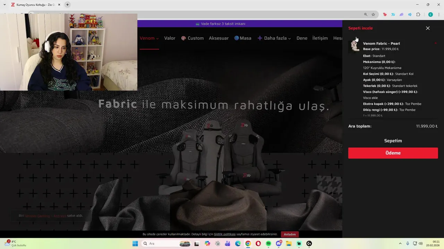Image resolution: width=444 pixels, height=249 pixels.
Task: Open the blue 7tv browser extension
Action: pos(393,15)
